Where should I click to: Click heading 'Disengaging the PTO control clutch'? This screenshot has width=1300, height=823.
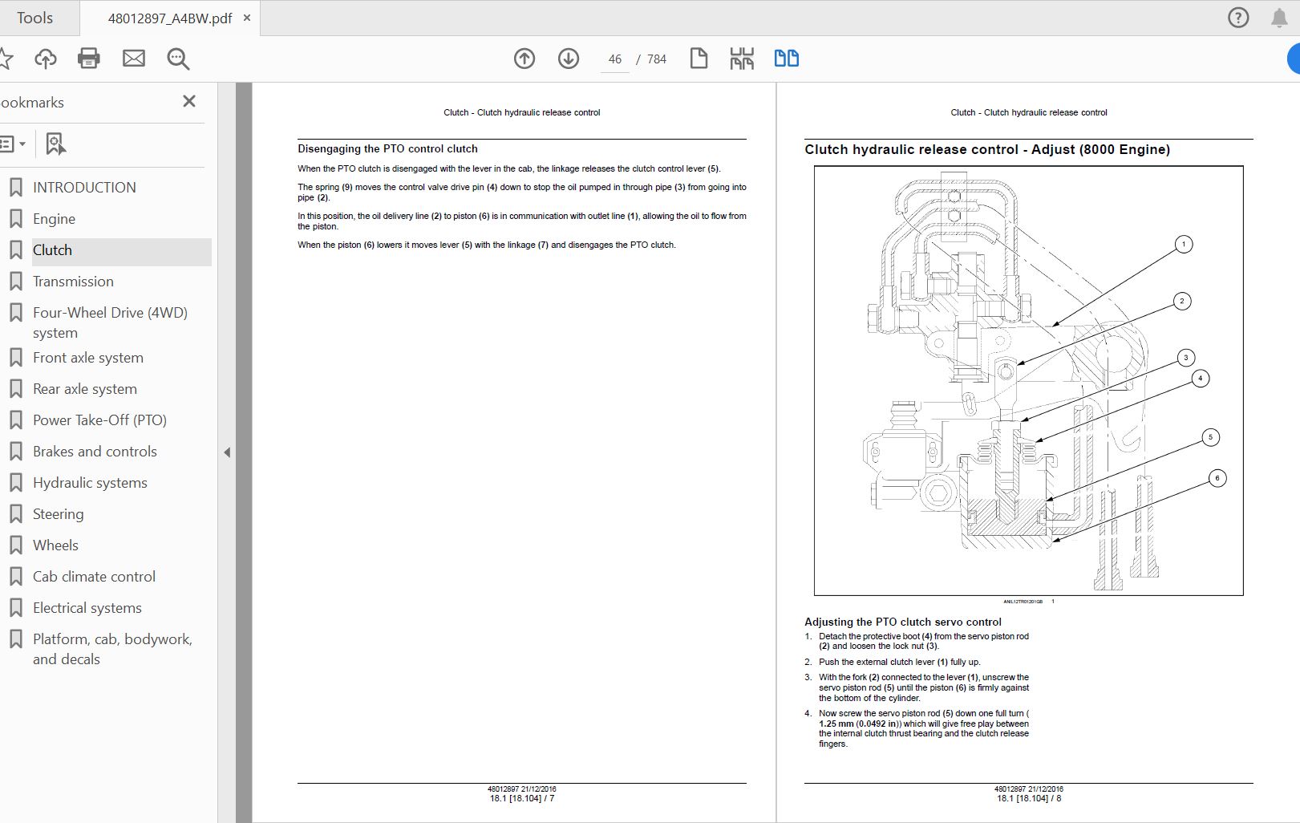387,148
